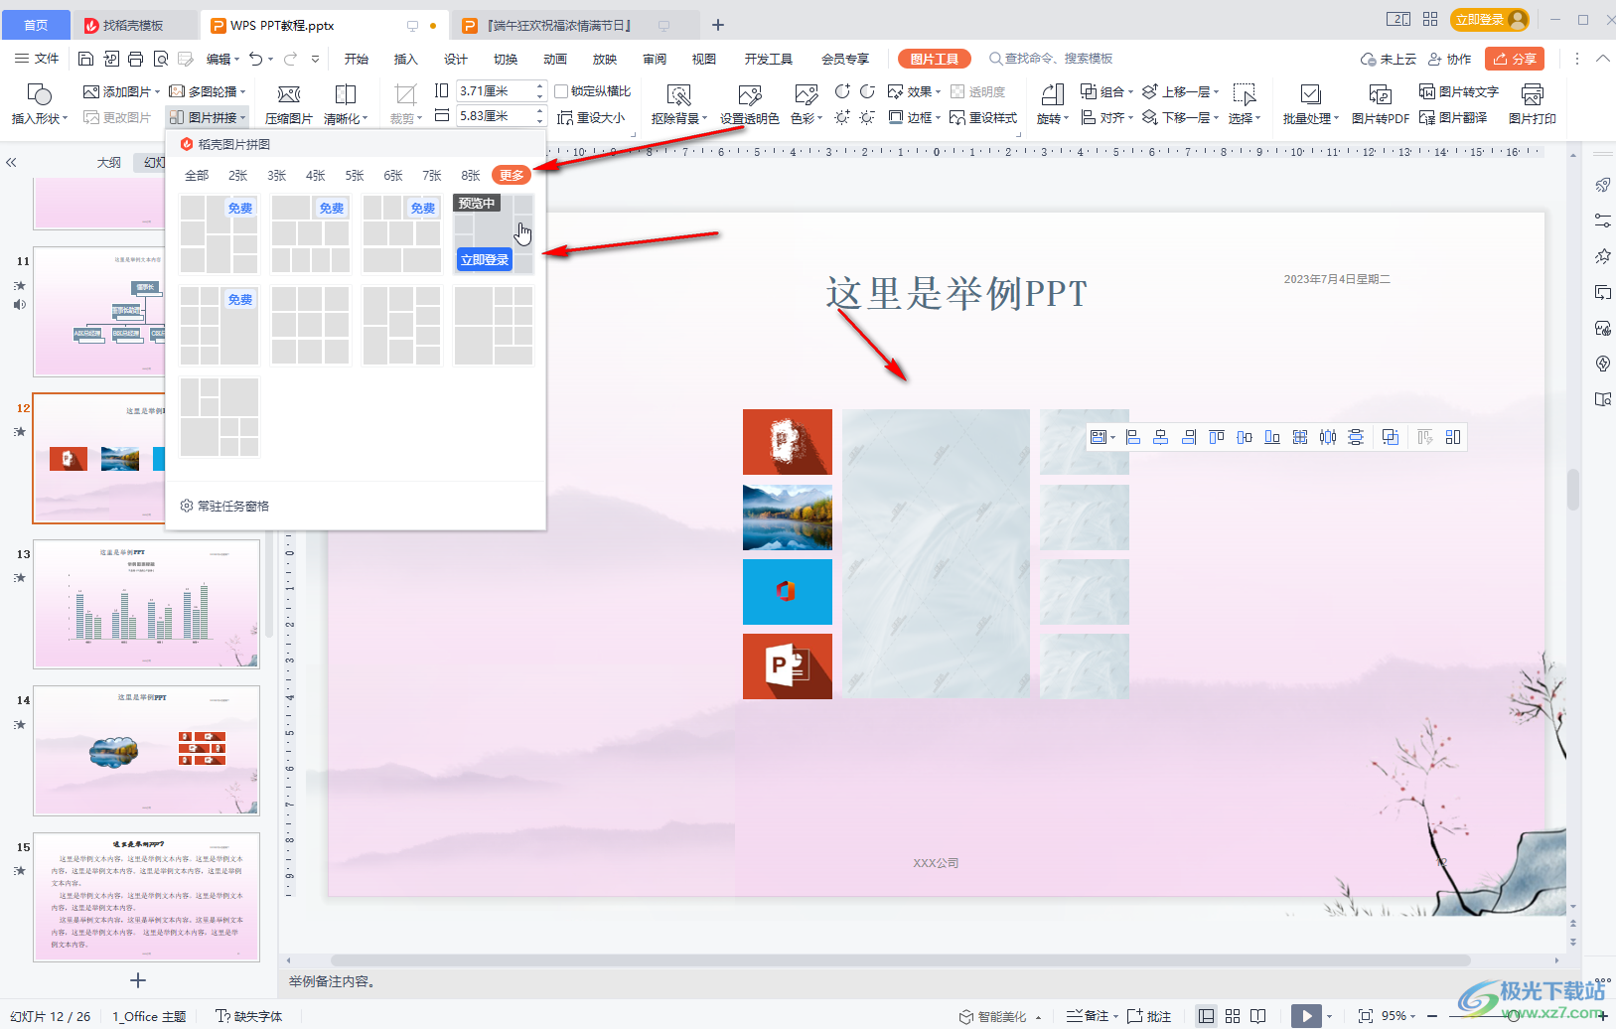Click the fit slide to window icon

[1366, 1016]
